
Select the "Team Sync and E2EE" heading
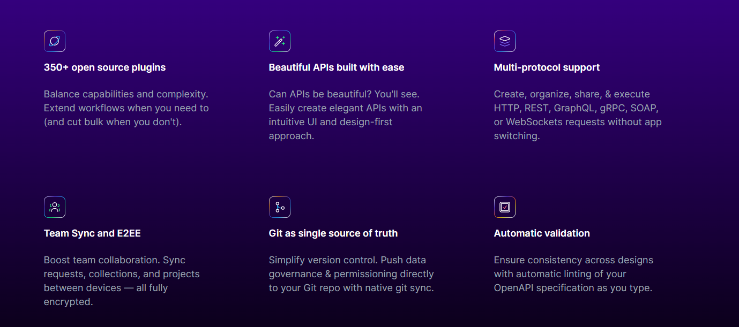click(x=92, y=233)
